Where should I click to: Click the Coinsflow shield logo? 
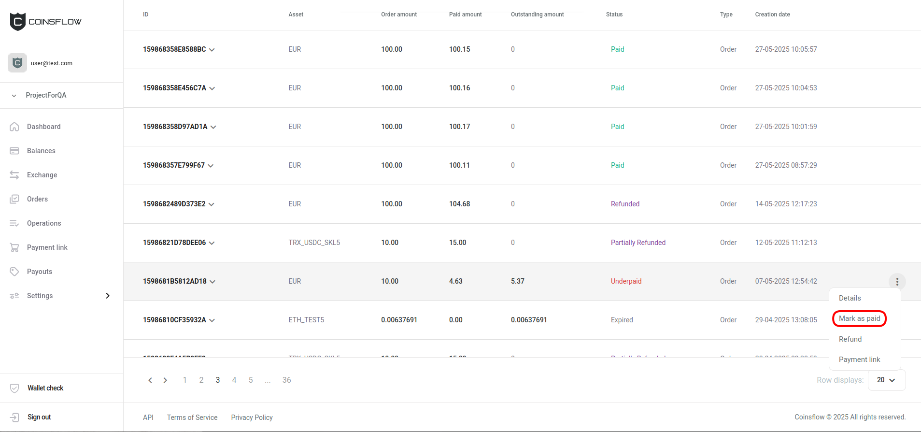click(x=18, y=22)
